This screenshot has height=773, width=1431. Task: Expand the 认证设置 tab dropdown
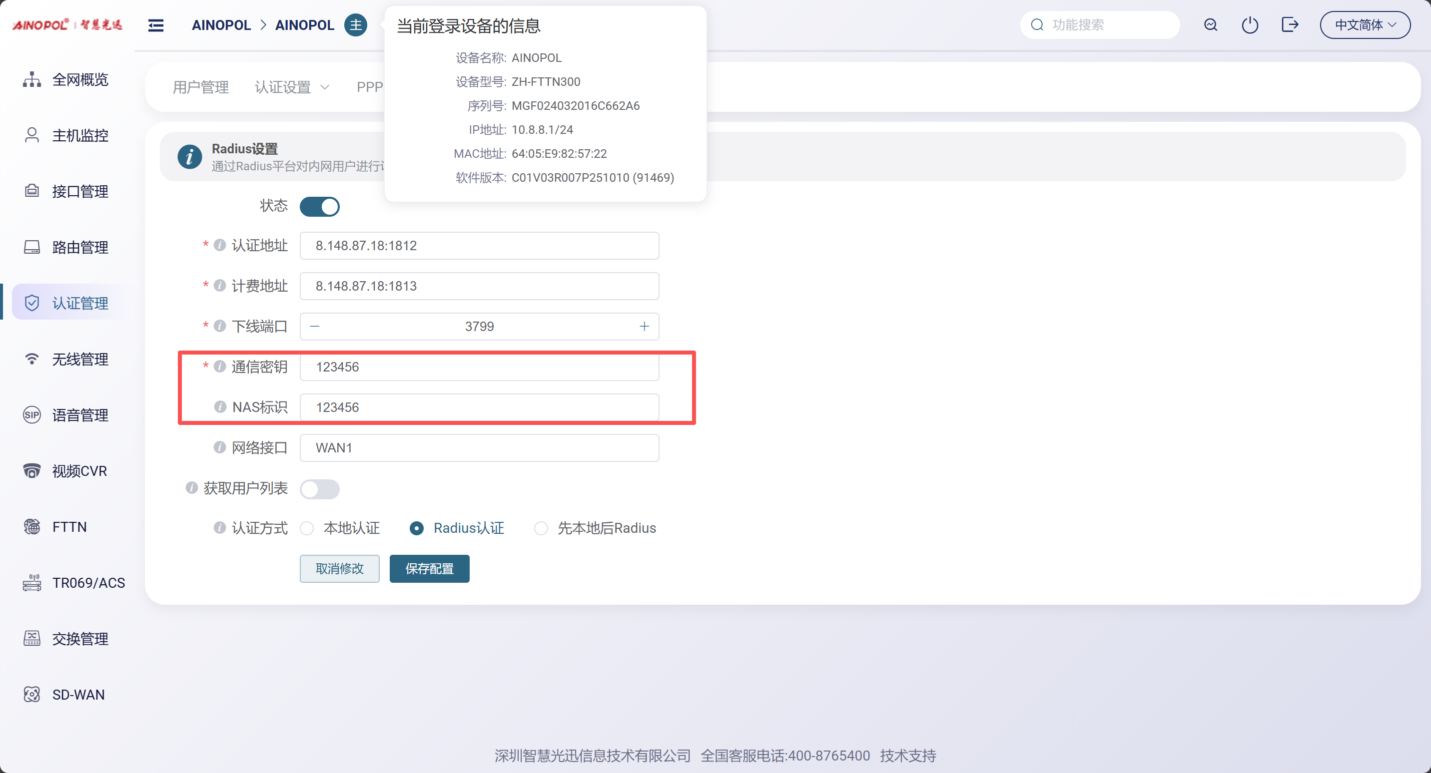pos(292,87)
